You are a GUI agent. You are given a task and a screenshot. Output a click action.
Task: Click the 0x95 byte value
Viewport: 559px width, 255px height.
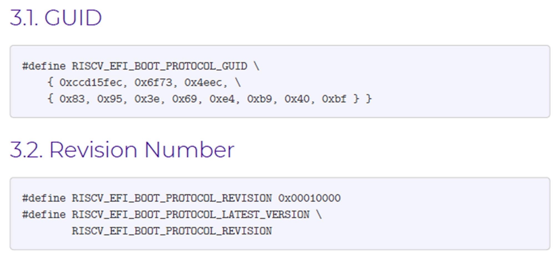[x=109, y=99]
